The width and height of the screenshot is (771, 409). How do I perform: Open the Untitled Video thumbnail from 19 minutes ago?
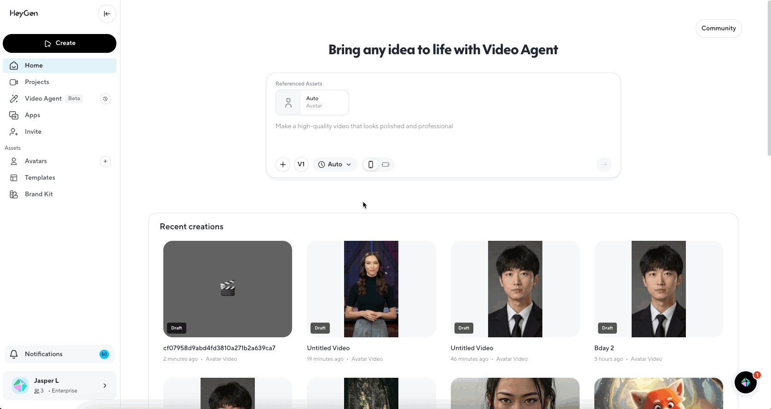click(371, 289)
